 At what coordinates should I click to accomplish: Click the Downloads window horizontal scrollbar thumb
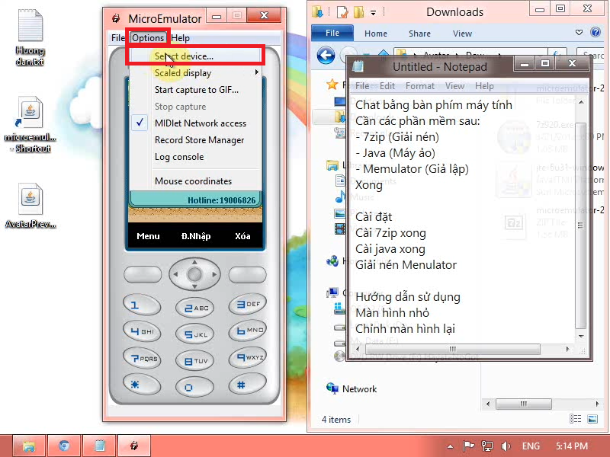click(x=524, y=404)
